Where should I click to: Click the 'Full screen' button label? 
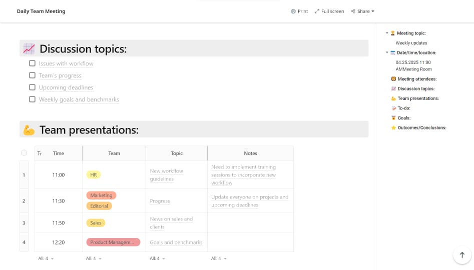(332, 11)
